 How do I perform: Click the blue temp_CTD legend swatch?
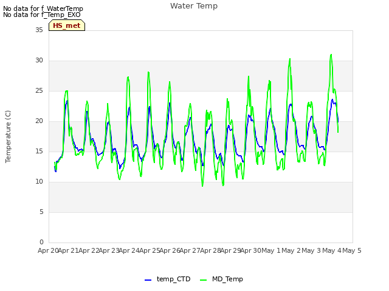(148, 280)
